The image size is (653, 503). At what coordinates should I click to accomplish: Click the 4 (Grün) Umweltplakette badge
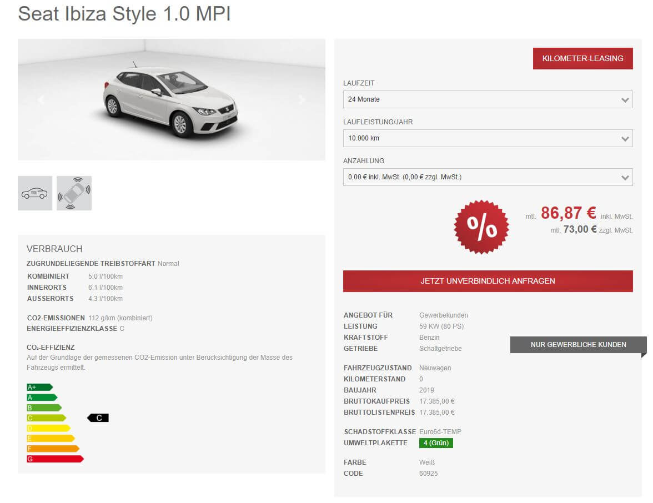click(x=436, y=443)
